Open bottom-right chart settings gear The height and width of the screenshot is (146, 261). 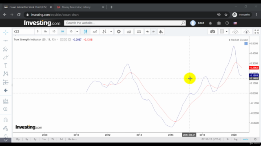click(x=255, y=139)
